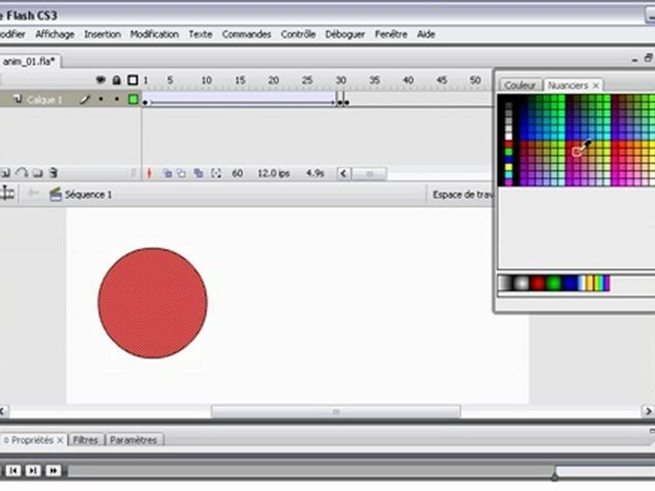Open the Insertion menu
The image size is (655, 491).
tap(102, 34)
